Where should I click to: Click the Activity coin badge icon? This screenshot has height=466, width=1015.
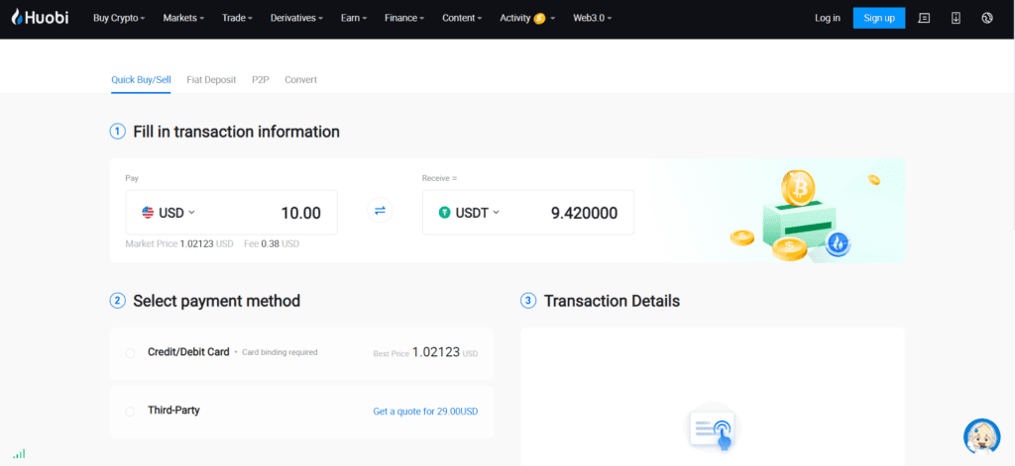[x=539, y=19]
